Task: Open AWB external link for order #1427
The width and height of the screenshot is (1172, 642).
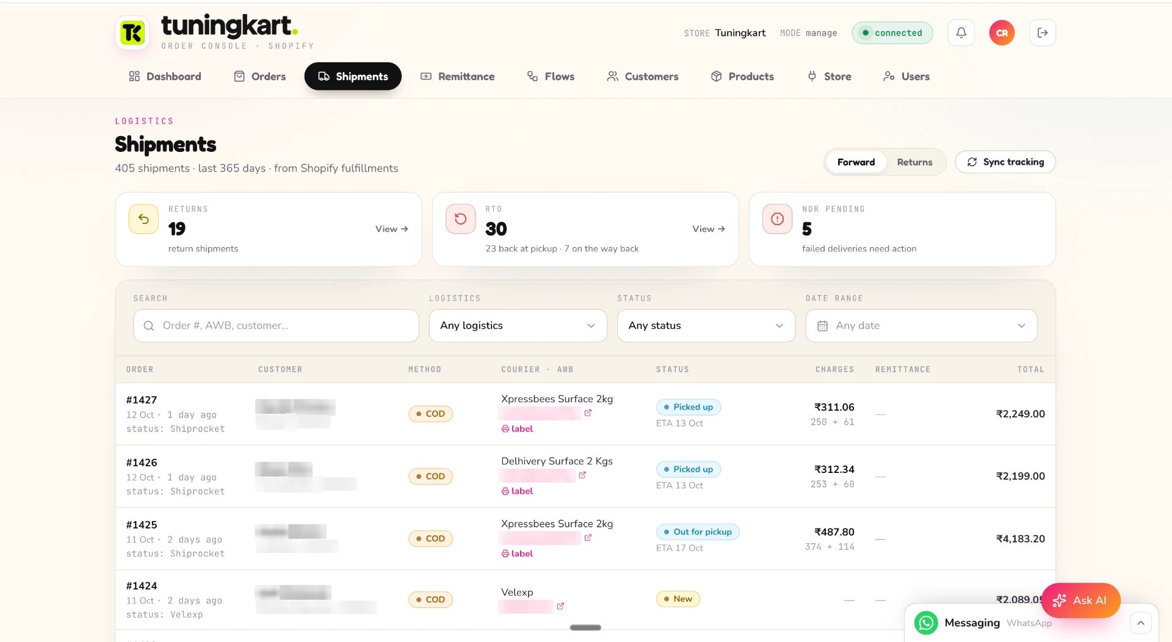Action: [x=588, y=413]
